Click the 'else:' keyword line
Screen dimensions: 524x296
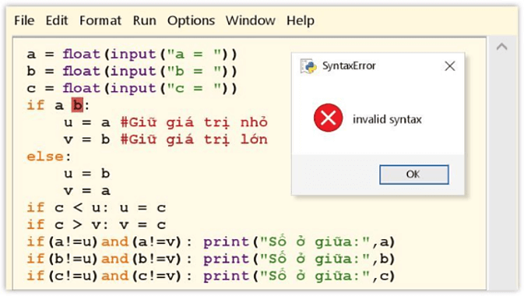pyautogui.click(x=49, y=157)
